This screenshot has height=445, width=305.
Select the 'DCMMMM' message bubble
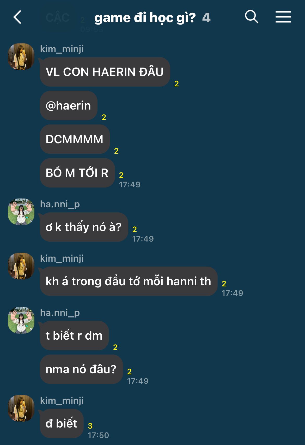tap(75, 139)
